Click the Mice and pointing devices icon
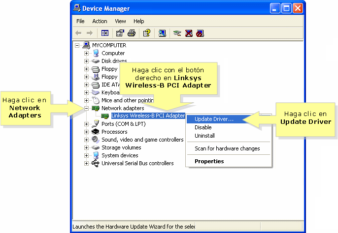Image resolution: width=338 pixels, height=233 pixels. [x=96, y=100]
